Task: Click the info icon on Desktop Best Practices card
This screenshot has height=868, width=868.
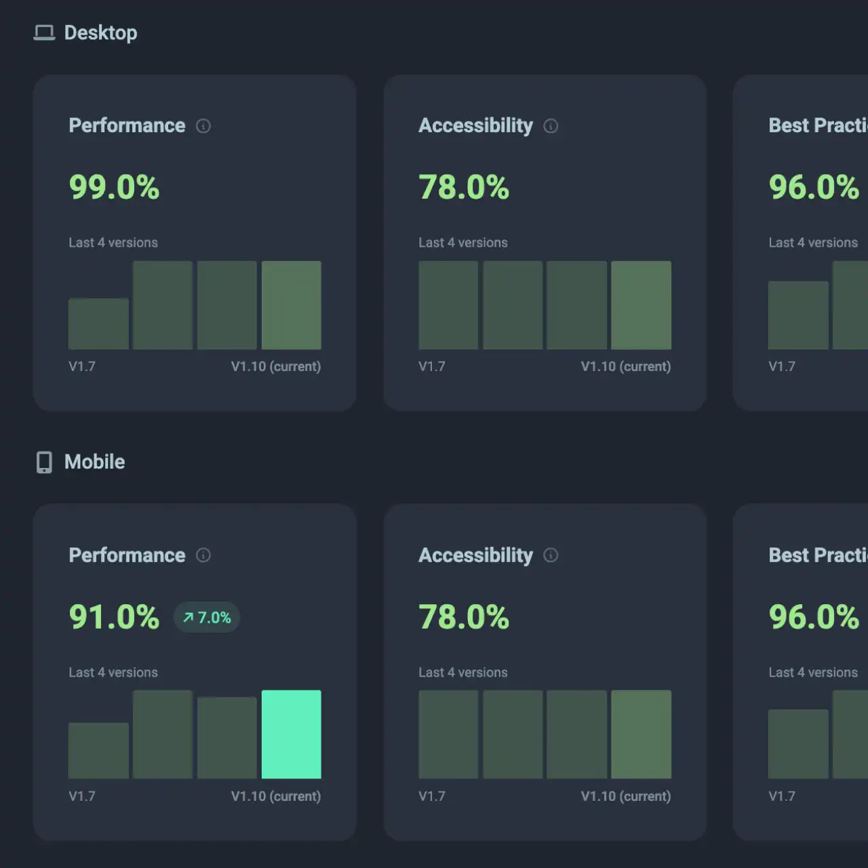Action: coord(865,125)
